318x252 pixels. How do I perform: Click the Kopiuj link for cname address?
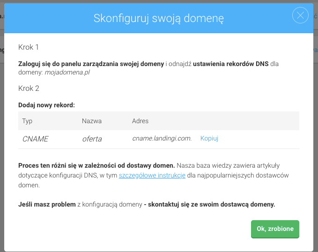point(209,138)
